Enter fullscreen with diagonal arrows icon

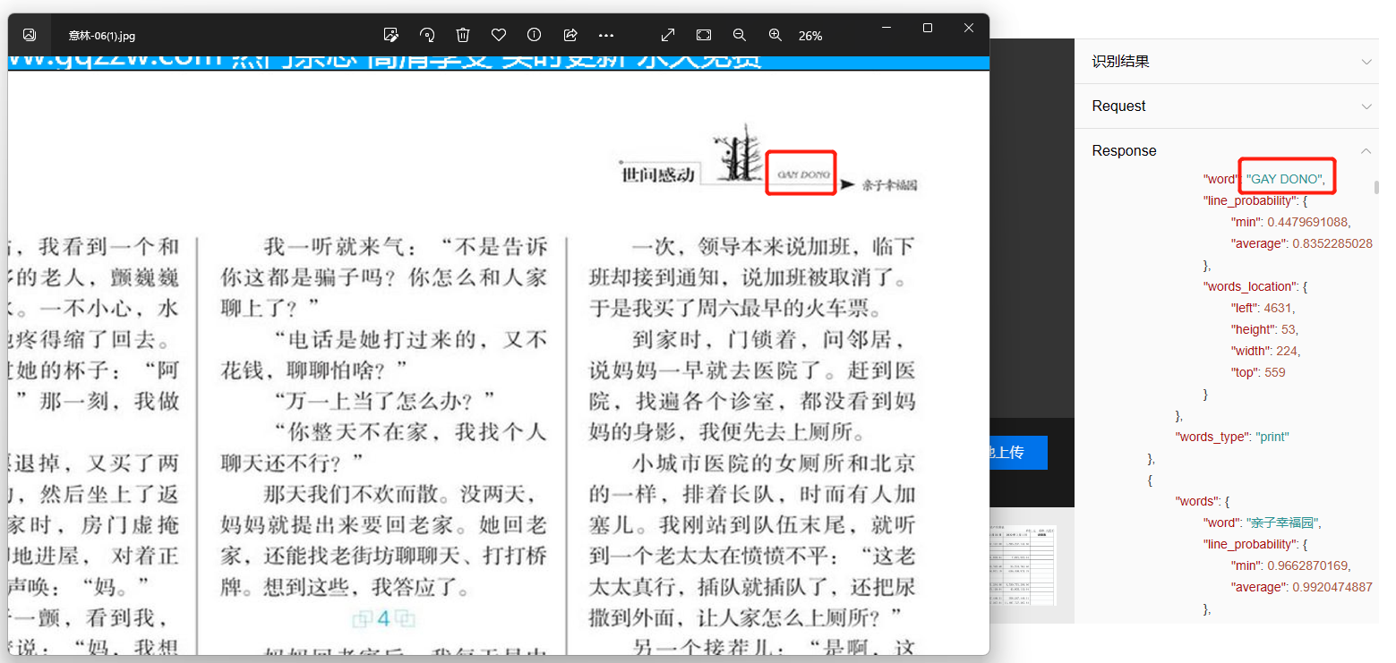tap(668, 35)
